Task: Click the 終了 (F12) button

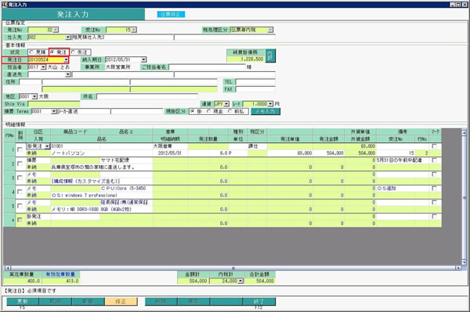Action: coord(259,301)
